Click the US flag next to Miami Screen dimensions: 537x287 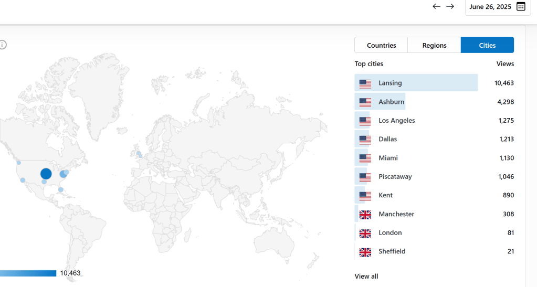coord(365,158)
